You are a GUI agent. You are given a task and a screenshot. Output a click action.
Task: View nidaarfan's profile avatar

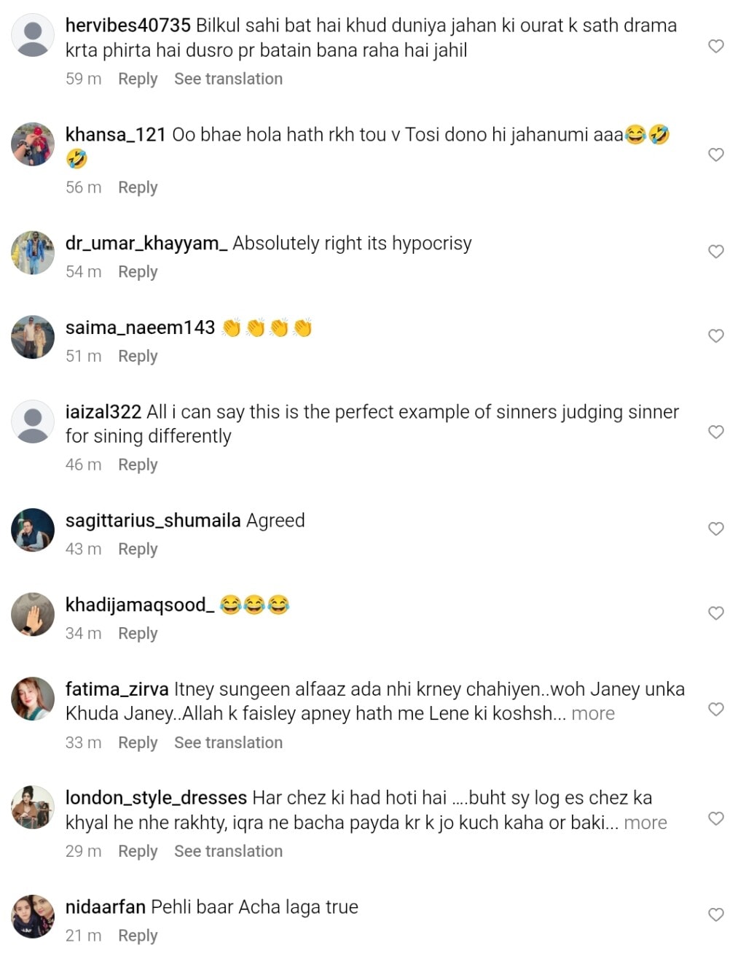click(x=33, y=916)
